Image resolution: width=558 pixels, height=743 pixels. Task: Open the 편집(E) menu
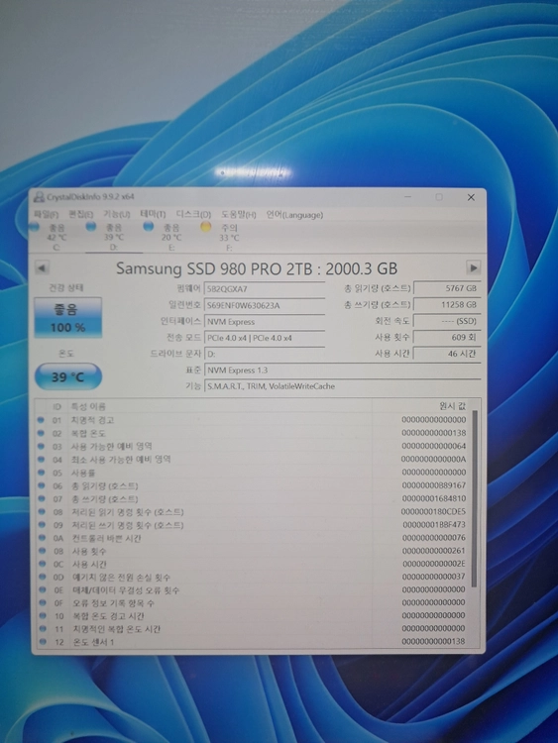(x=80, y=215)
